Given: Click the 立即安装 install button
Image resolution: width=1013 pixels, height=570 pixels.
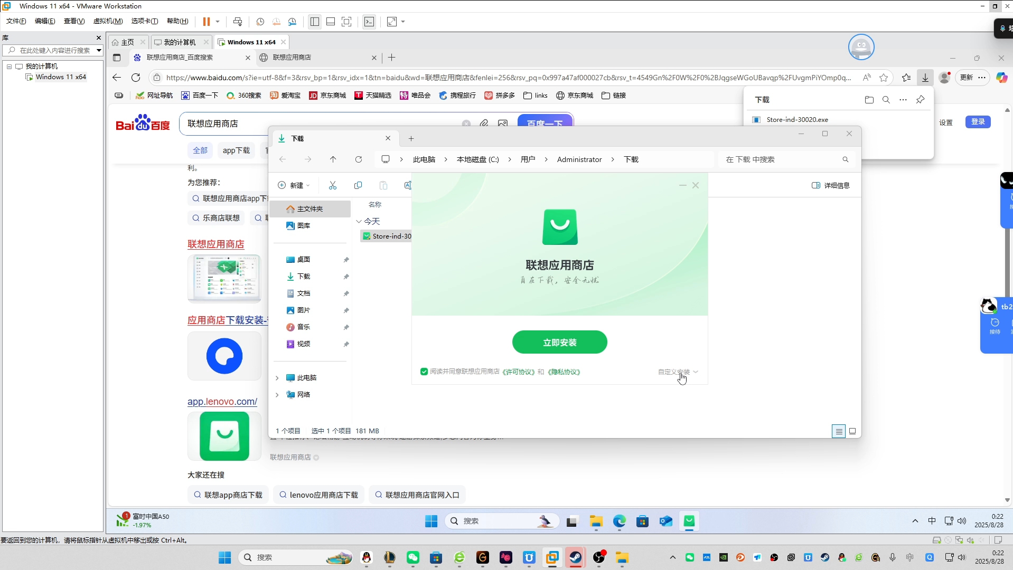Looking at the screenshot, I should [559, 342].
